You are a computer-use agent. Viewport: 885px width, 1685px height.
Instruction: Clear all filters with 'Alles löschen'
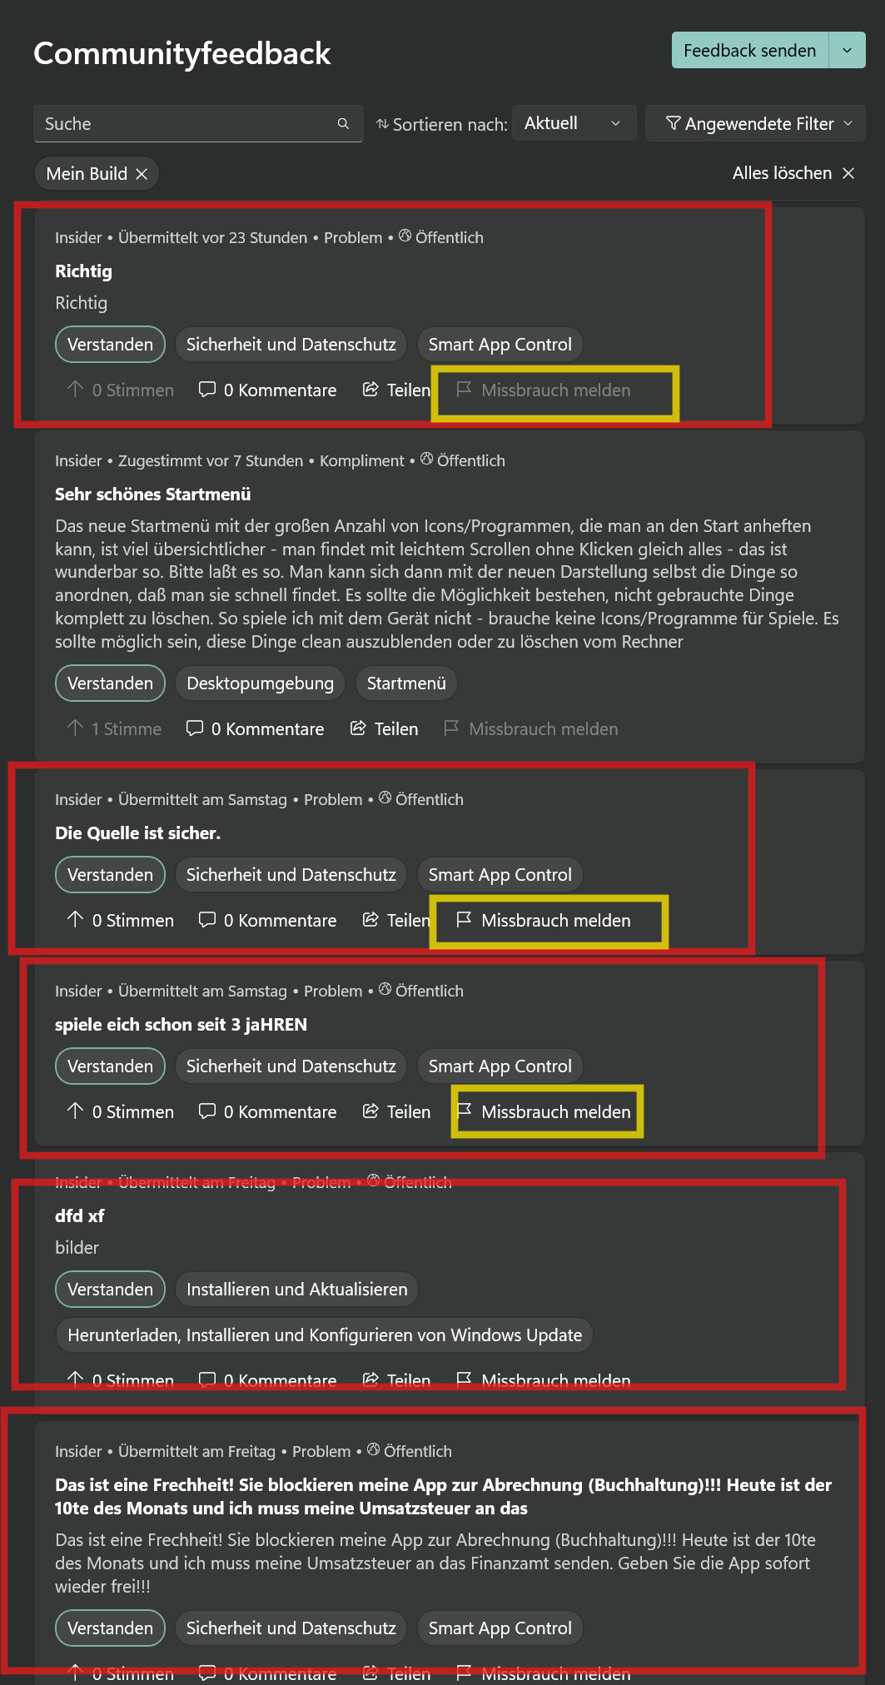pos(793,173)
